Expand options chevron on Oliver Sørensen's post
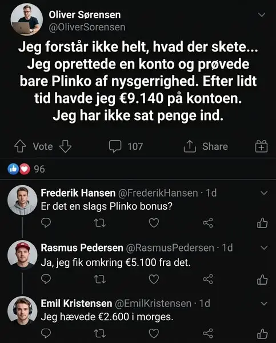 coord(262,15)
